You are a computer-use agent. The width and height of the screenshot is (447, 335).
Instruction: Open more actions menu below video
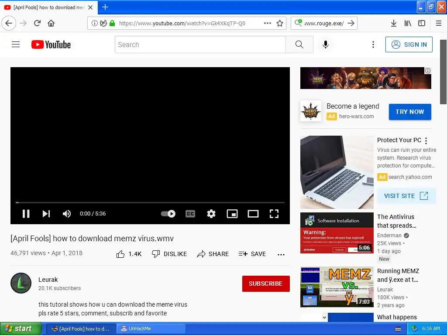281,254
